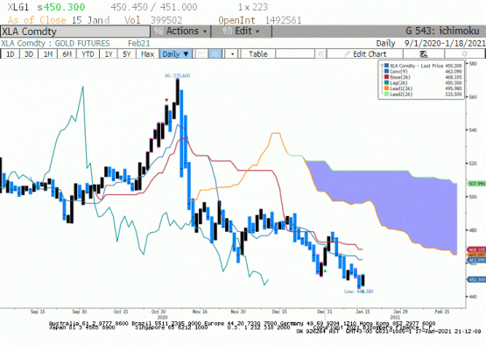Click the Table button

click(x=257, y=54)
